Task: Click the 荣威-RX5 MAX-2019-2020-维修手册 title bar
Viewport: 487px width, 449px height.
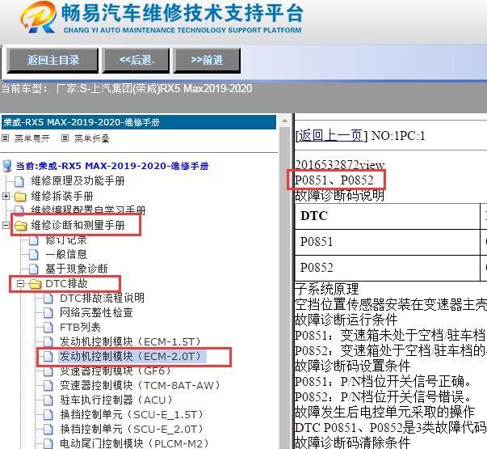Action: [x=139, y=122]
